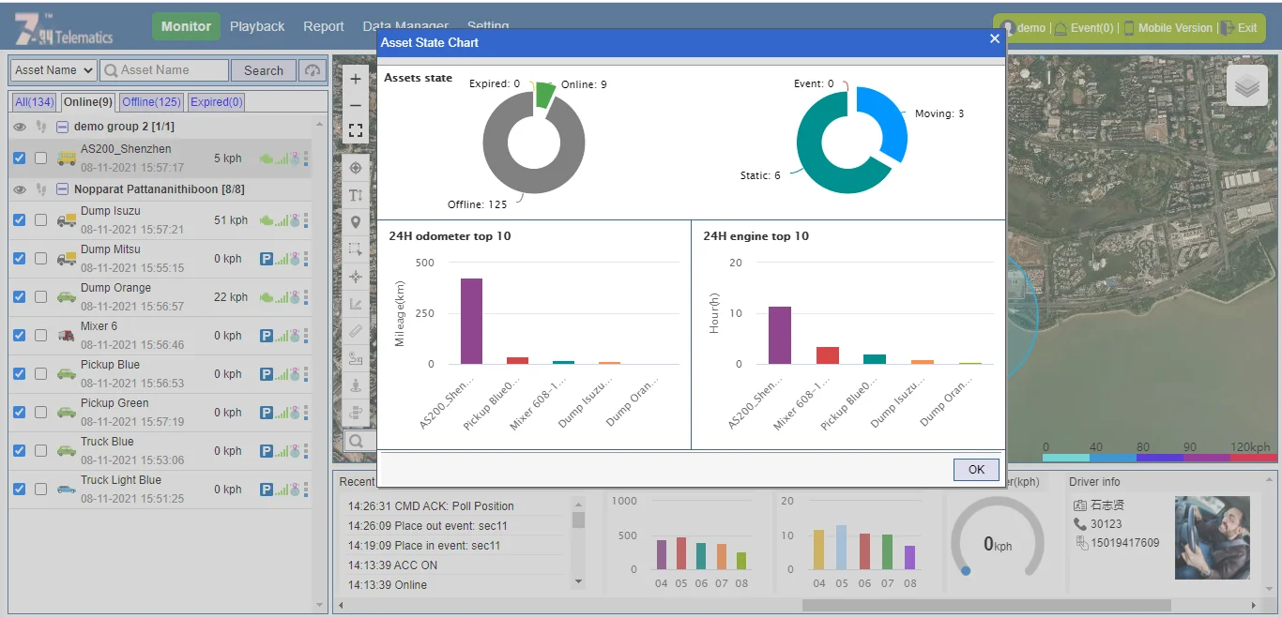Open the Playback menu
This screenshot has width=1282, height=618.
(x=257, y=27)
